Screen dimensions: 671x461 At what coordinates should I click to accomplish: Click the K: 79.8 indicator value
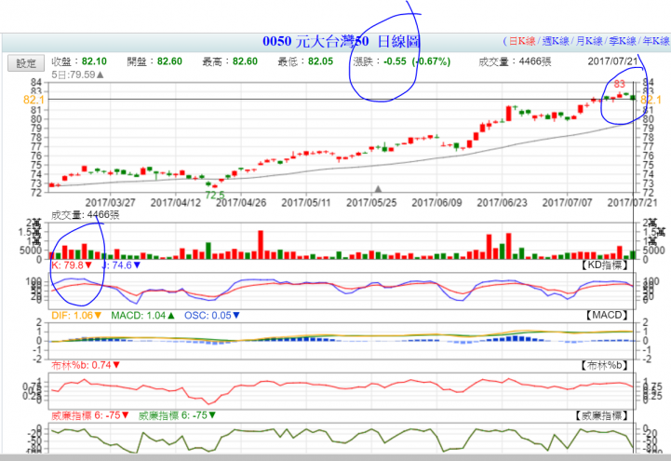click(72, 265)
